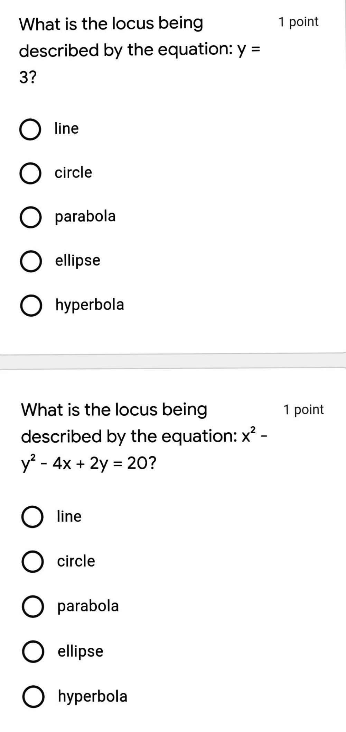Select circle for the x² - y² equation question

33,561
